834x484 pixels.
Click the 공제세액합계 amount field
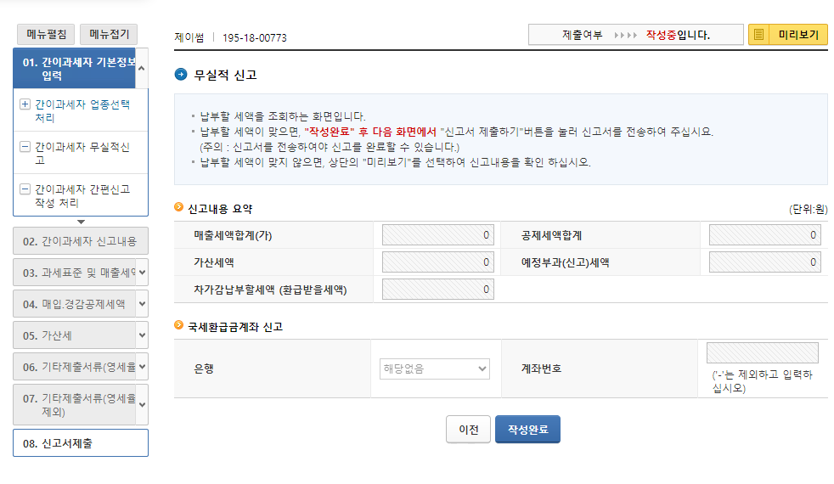coord(765,234)
